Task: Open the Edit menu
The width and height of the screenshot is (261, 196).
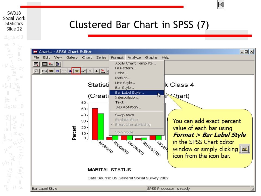Action: [x=46, y=57]
